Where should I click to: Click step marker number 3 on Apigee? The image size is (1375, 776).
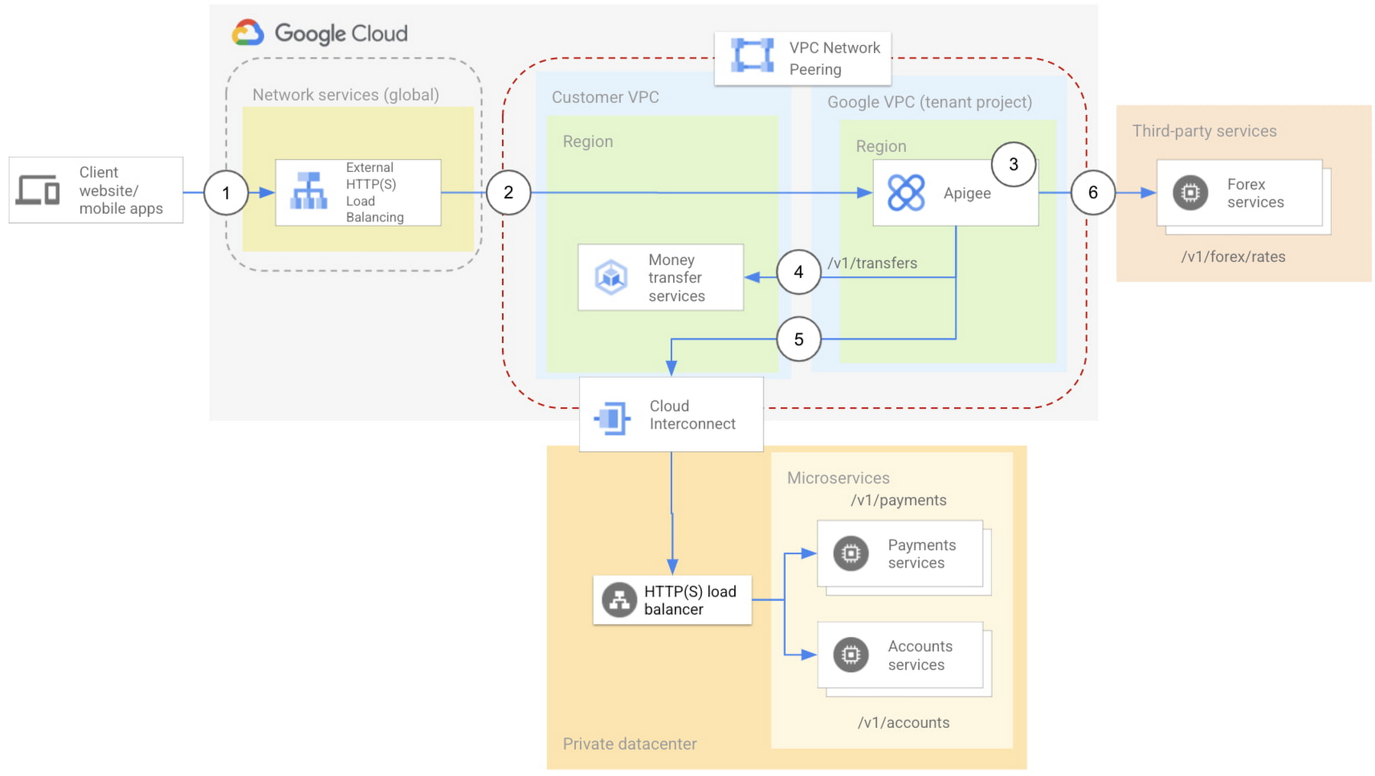(1013, 164)
